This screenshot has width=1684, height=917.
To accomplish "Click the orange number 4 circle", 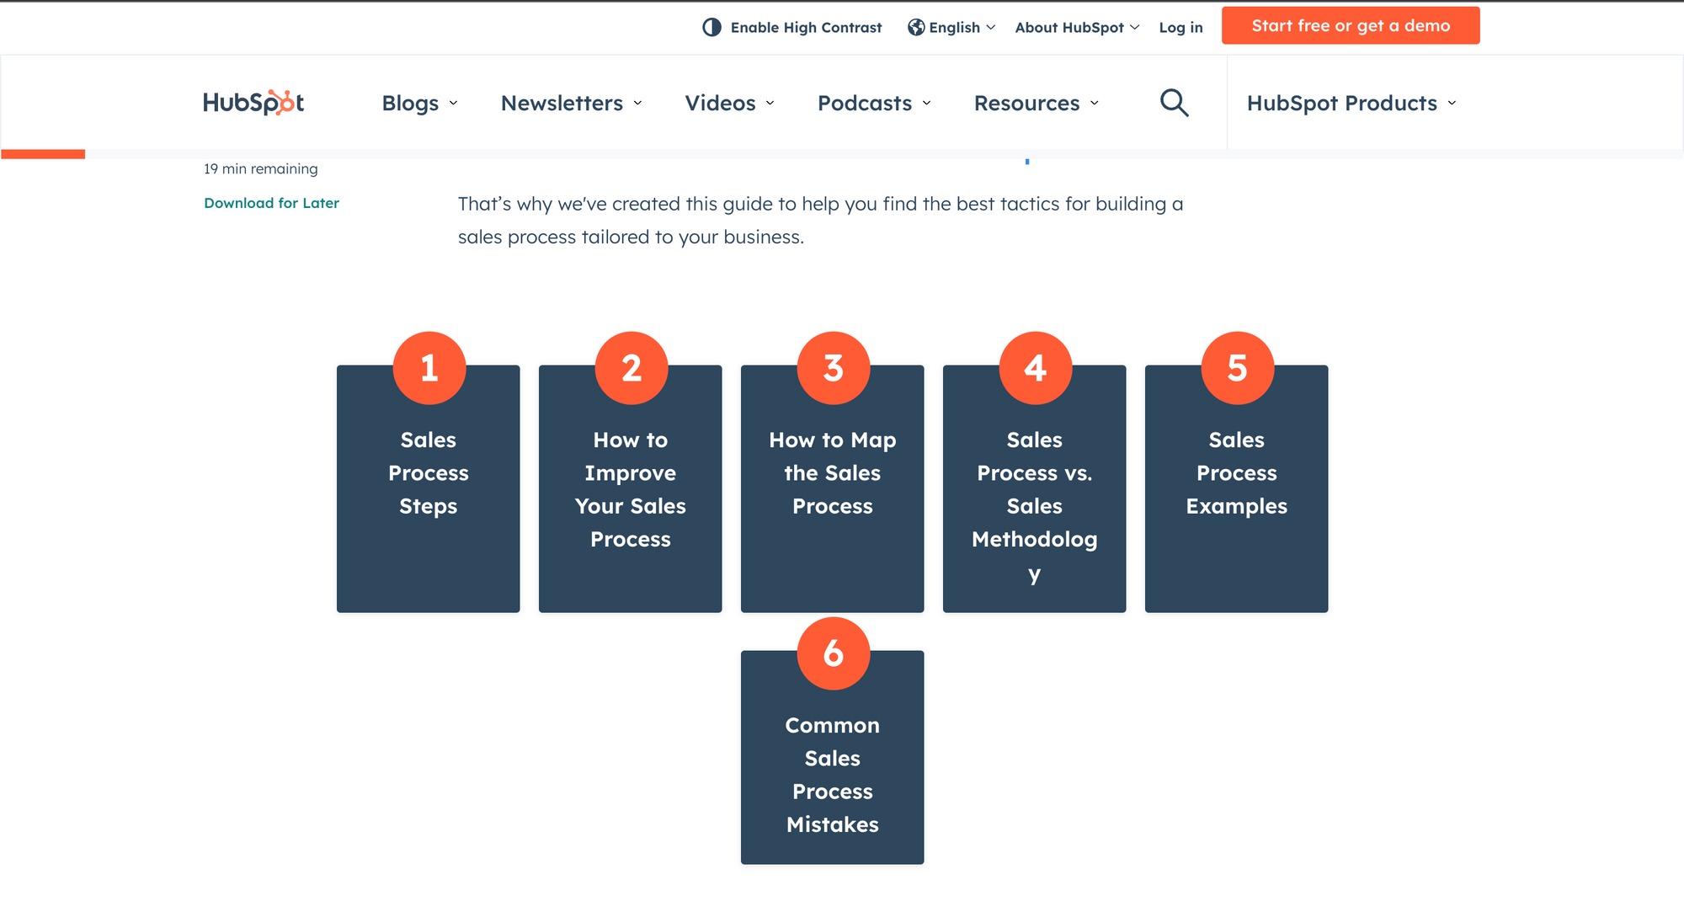I will [1036, 368].
